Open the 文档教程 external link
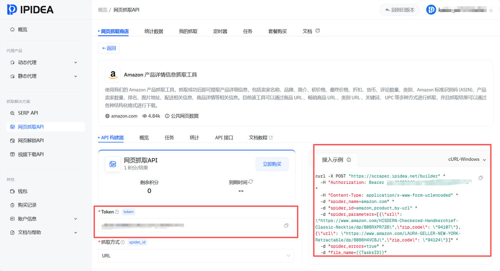 [x=261, y=138]
